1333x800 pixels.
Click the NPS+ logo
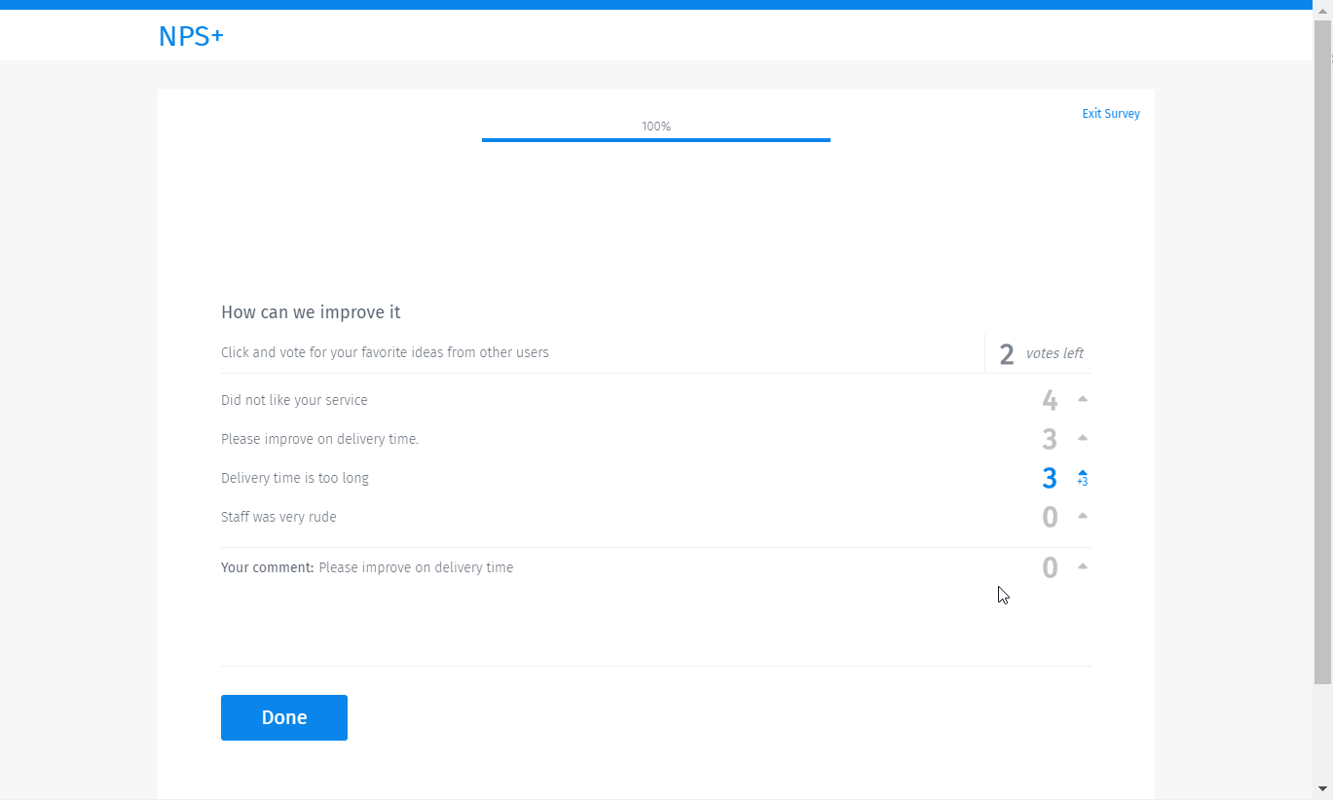point(191,35)
